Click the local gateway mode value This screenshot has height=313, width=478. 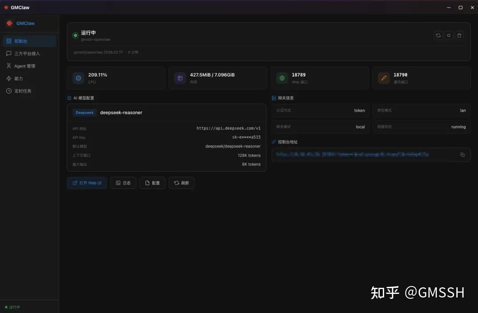[x=360, y=127]
